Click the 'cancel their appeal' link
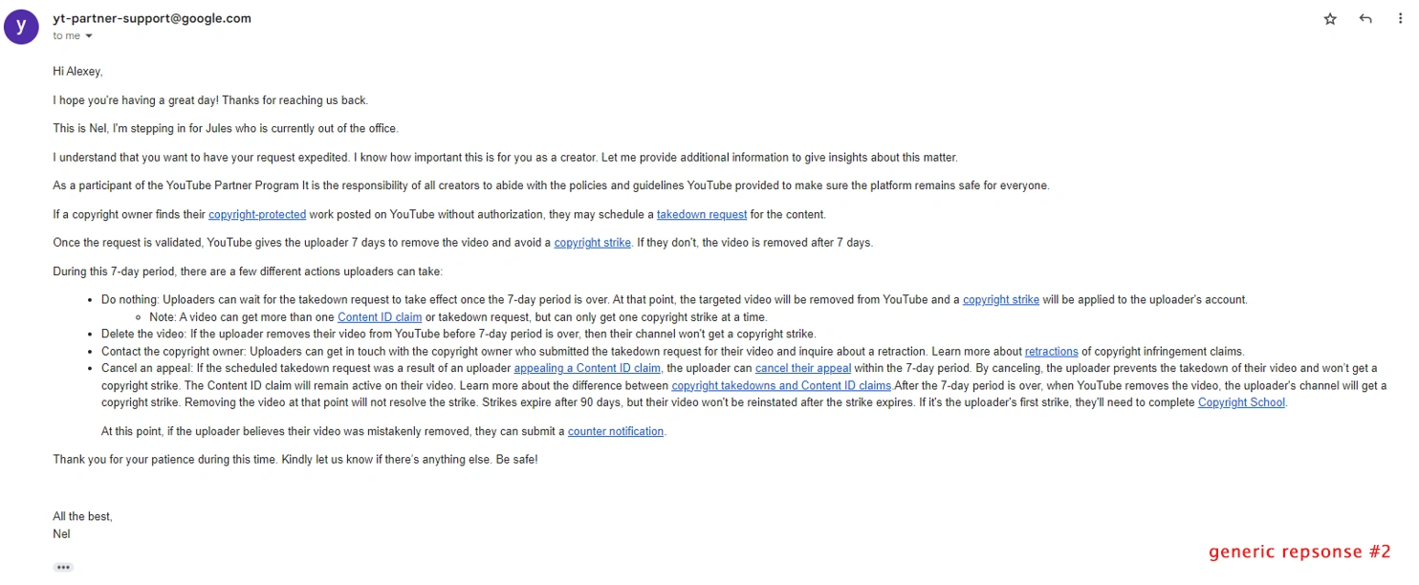 (x=802, y=369)
